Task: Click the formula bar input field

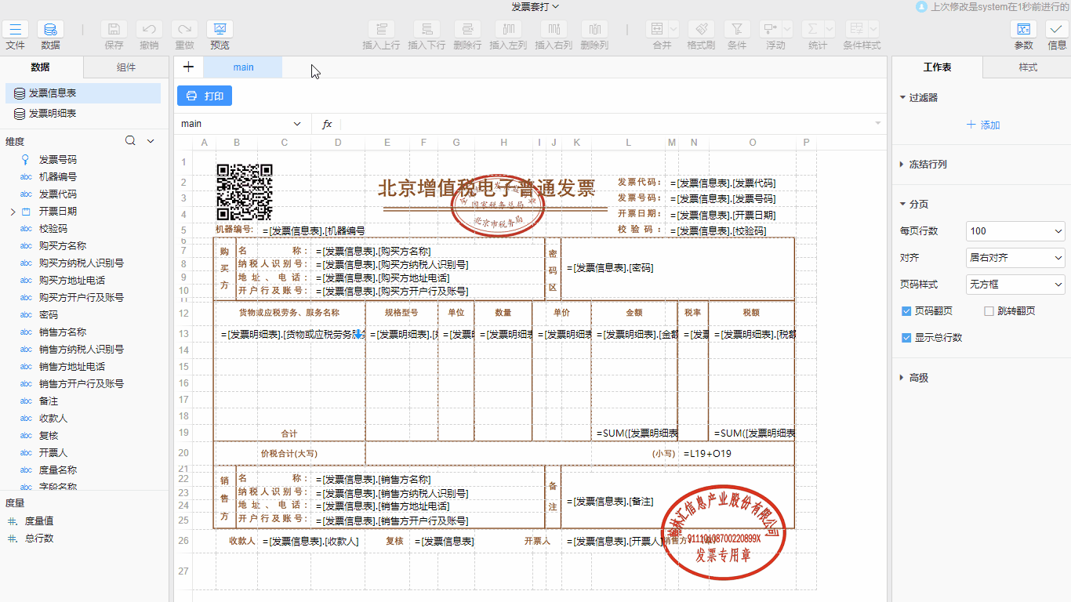Action: (x=604, y=124)
